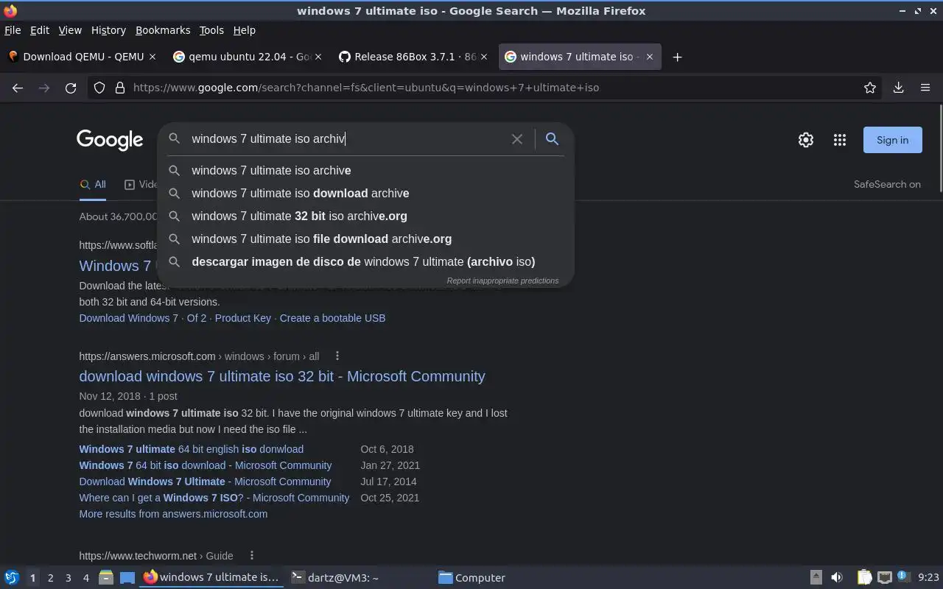Open the system start menu icon

click(12, 578)
